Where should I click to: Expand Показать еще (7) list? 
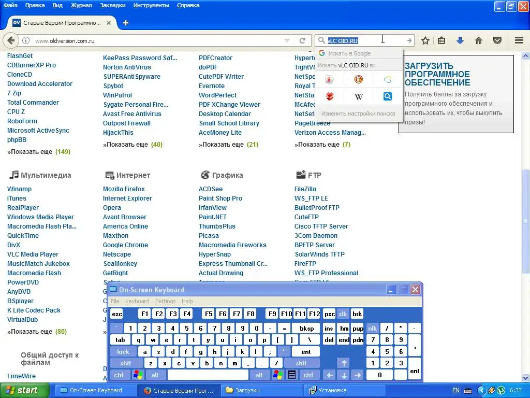click(322, 145)
